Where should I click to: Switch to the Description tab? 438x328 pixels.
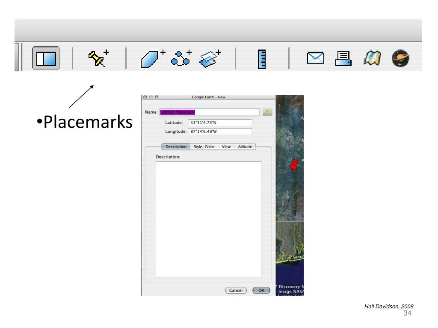(x=176, y=147)
